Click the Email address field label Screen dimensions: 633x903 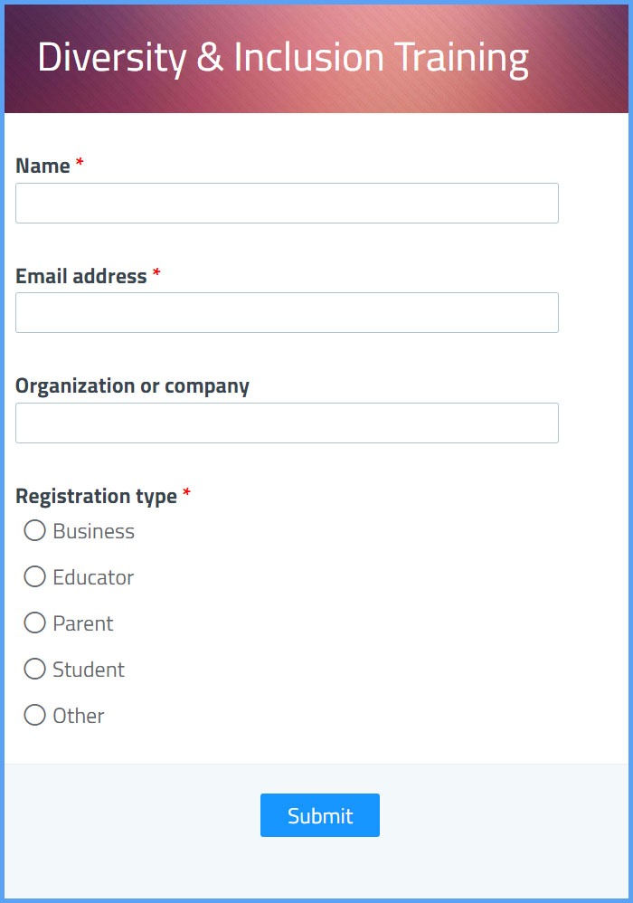(x=80, y=276)
